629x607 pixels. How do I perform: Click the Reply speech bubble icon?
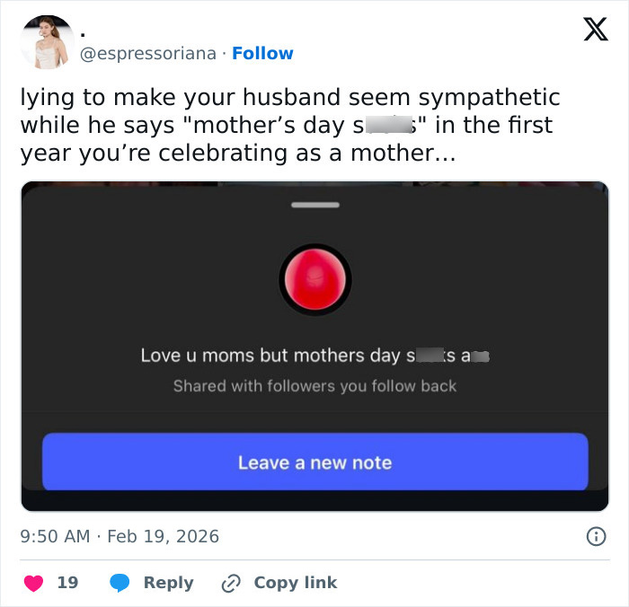point(120,583)
